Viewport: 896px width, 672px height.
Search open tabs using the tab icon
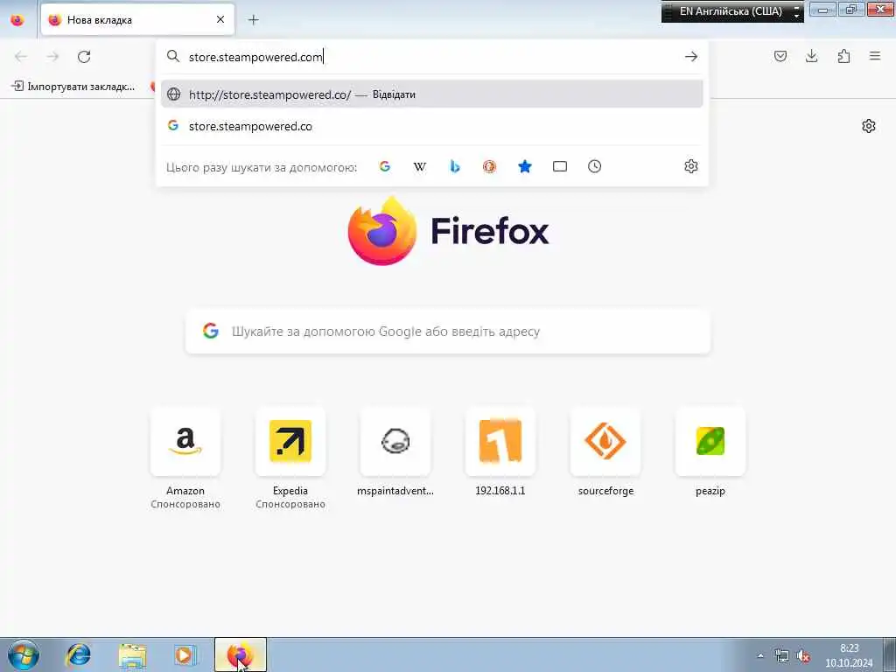click(559, 166)
